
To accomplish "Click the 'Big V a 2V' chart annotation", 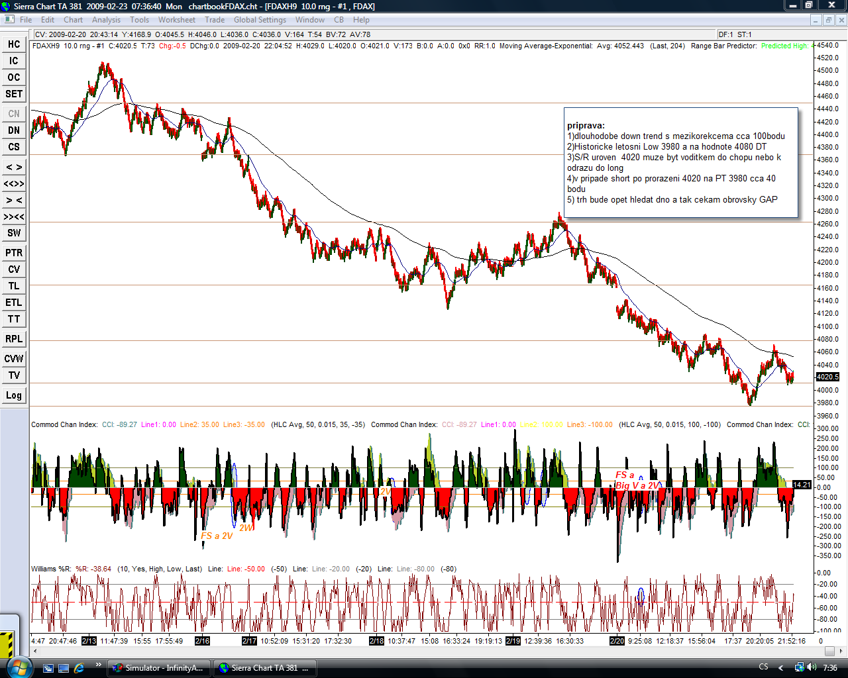I will tap(638, 485).
